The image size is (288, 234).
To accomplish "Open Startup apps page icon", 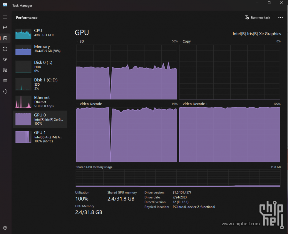I will pos(5,59).
